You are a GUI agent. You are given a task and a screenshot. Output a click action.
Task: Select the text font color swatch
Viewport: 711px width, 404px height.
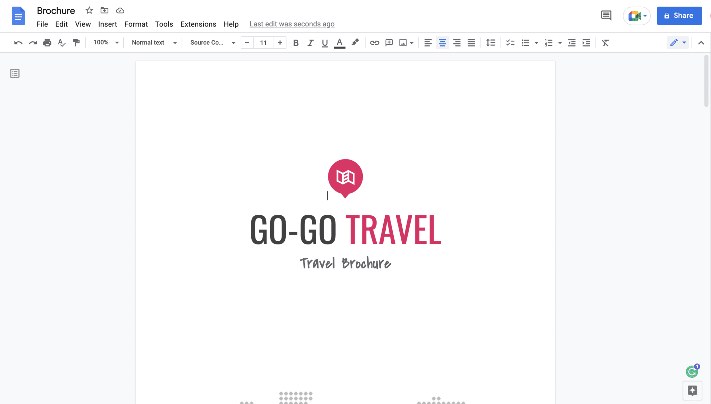[x=340, y=47]
